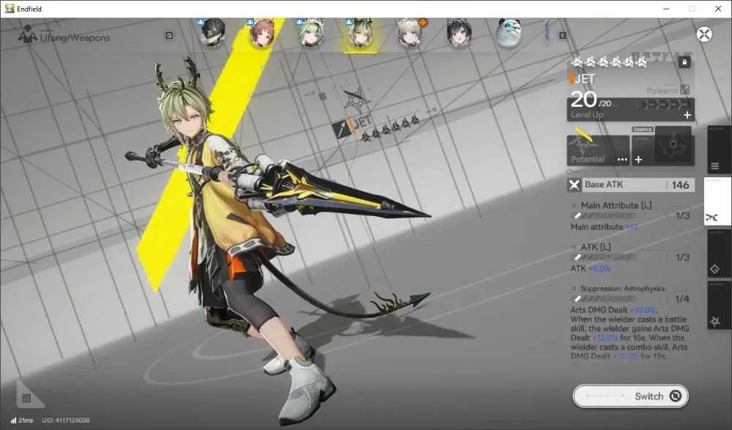Add Essence using the plus icon
This screenshot has width=732, height=430.
click(638, 160)
